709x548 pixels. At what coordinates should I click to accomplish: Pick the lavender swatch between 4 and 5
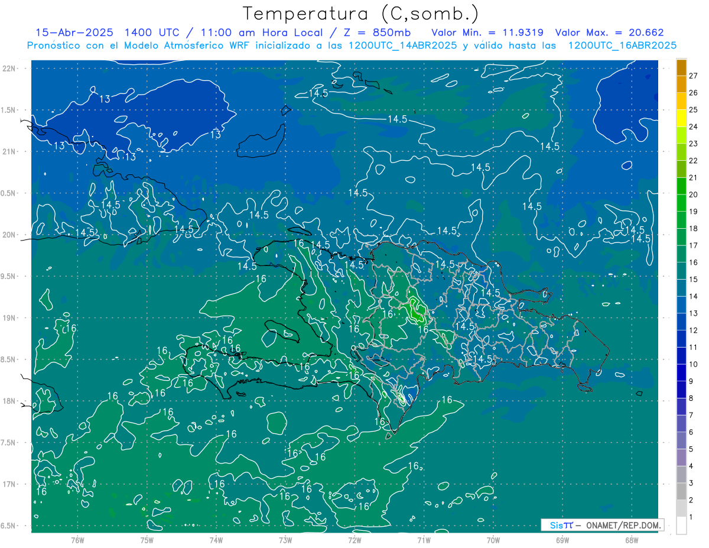point(681,458)
